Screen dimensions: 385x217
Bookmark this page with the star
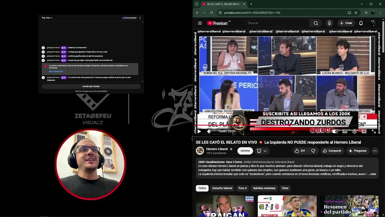pos(356,13)
